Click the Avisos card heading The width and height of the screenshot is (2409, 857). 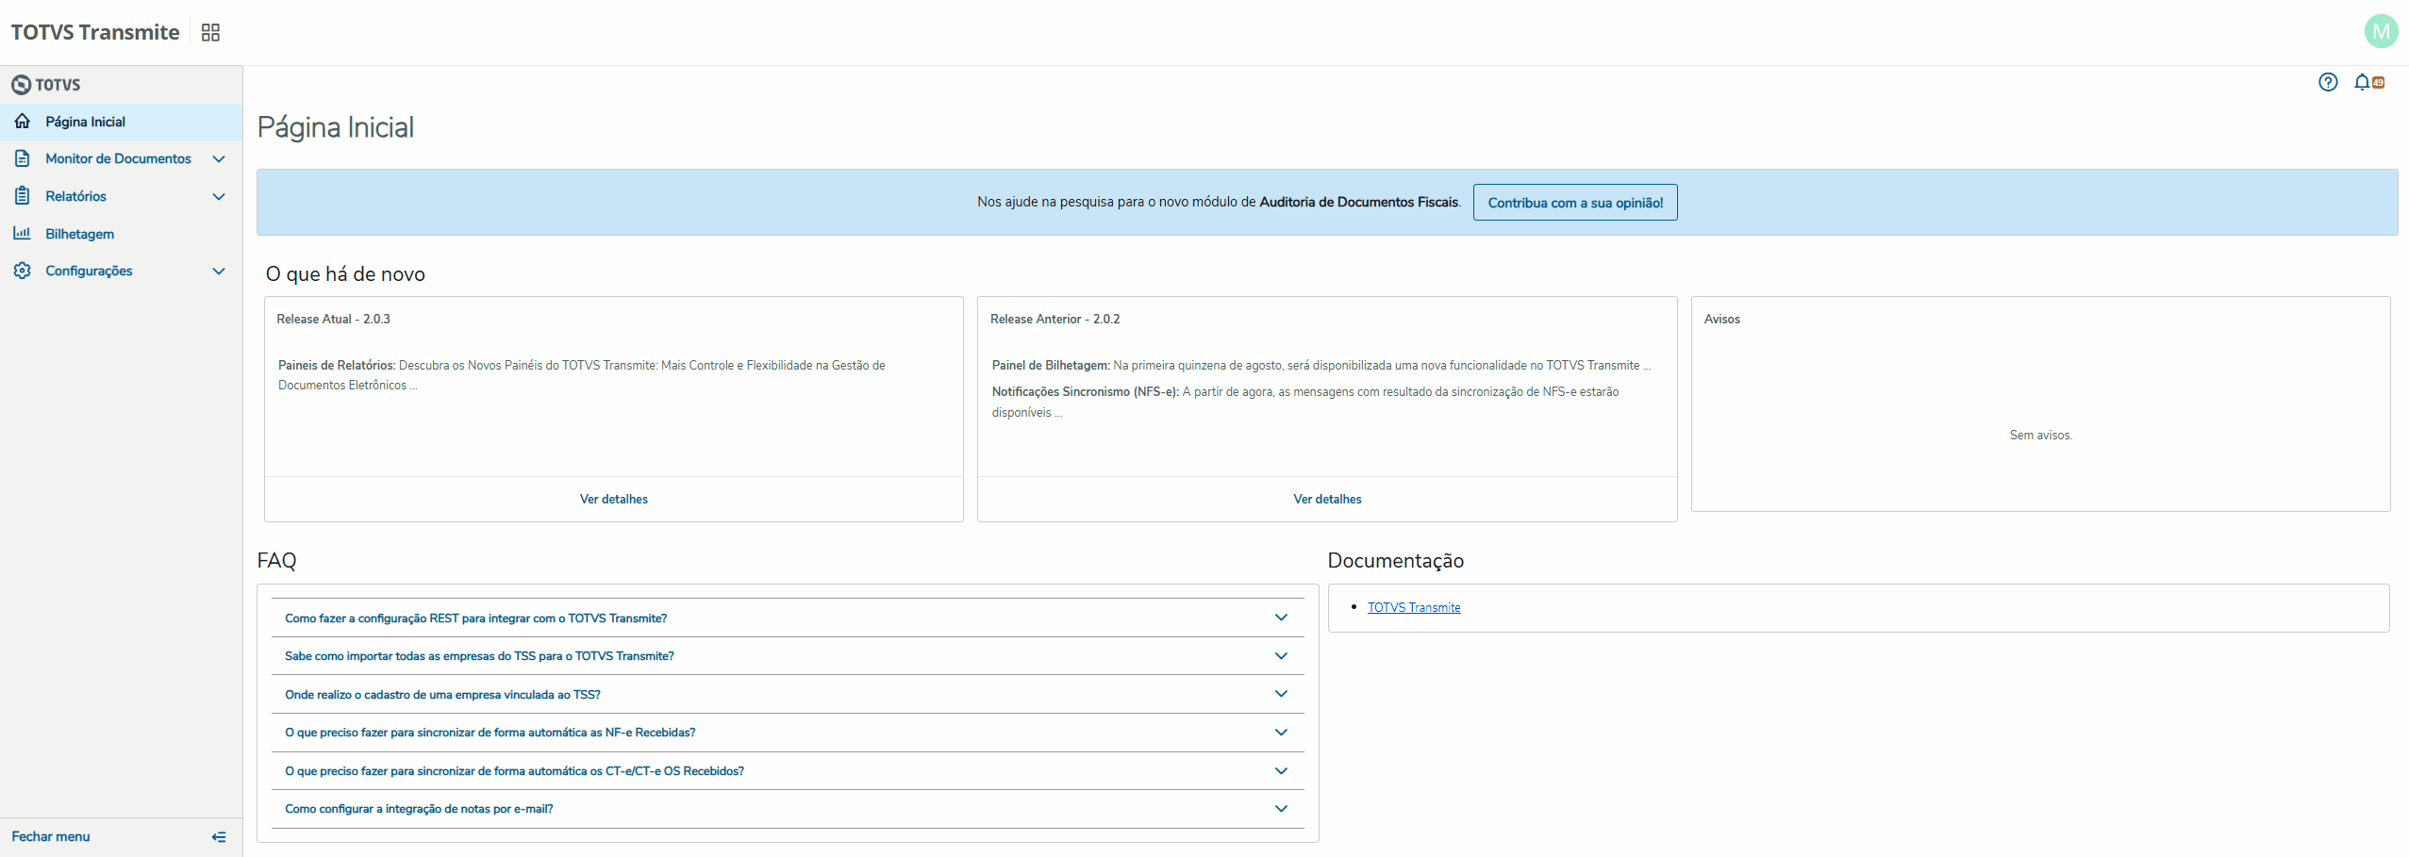pos(1721,319)
